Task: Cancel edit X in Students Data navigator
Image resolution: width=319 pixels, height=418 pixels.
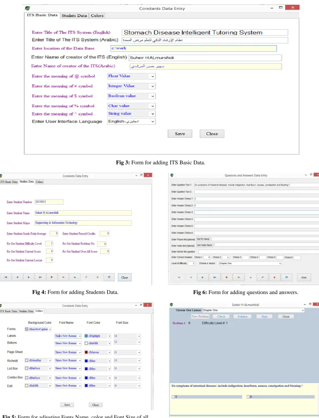Action: [x=98, y=277]
